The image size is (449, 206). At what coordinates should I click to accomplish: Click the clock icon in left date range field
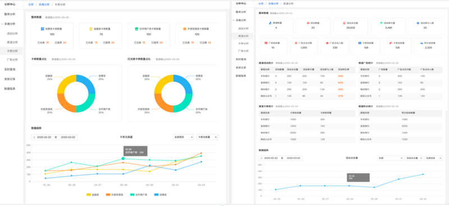click(x=34, y=138)
